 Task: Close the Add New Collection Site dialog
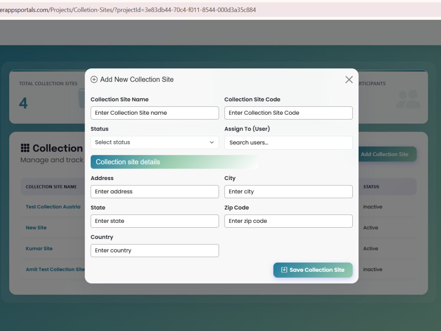pyautogui.click(x=349, y=79)
